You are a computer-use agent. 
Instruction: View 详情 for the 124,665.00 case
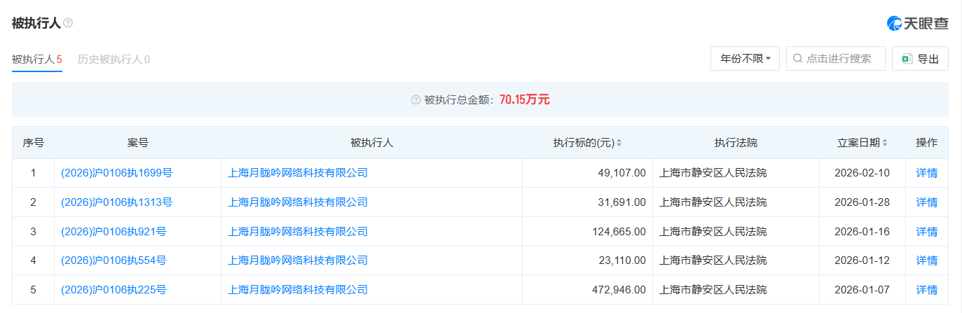click(x=926, y=232)
